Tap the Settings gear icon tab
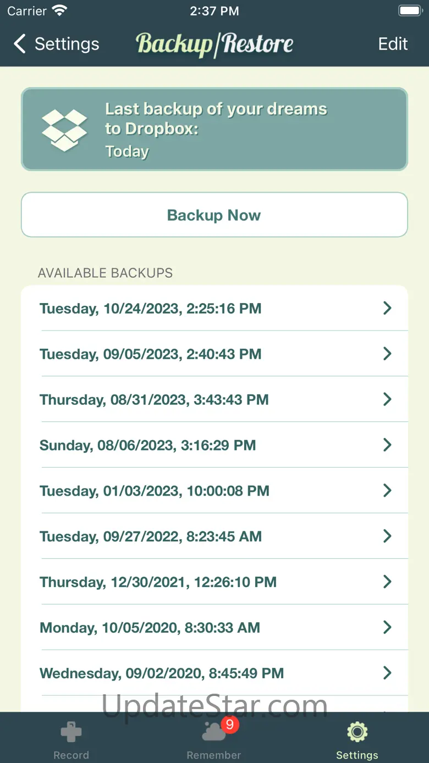The image size is (429, 763). 357,732
